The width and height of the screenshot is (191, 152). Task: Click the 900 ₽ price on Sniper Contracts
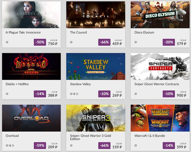click(x=181, y=95)
